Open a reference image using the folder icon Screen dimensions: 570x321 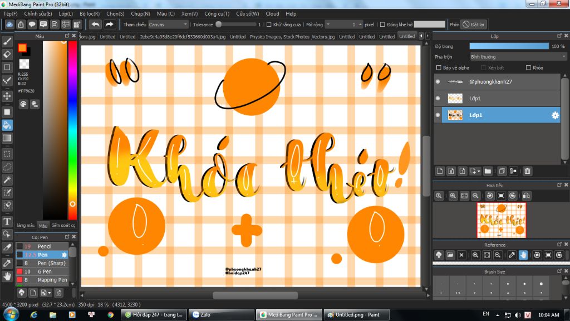(450, 255)
